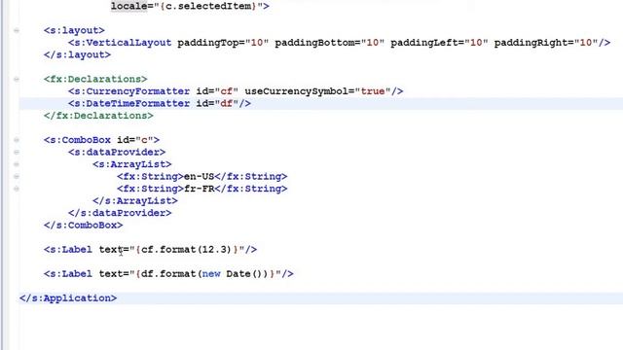Viewport: 623px width, 350px height.
Task: Click the opening s:ArrayList tag
Action: [132, 164]
